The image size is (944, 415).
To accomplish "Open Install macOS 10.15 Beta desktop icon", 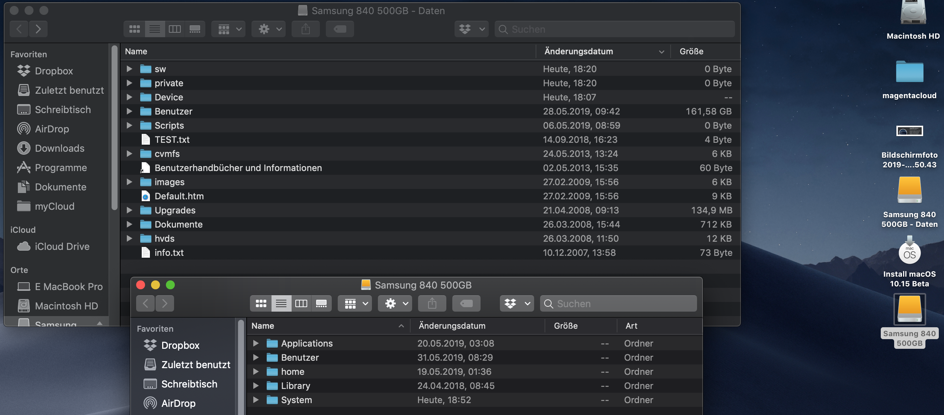I will tap(909, 254).
